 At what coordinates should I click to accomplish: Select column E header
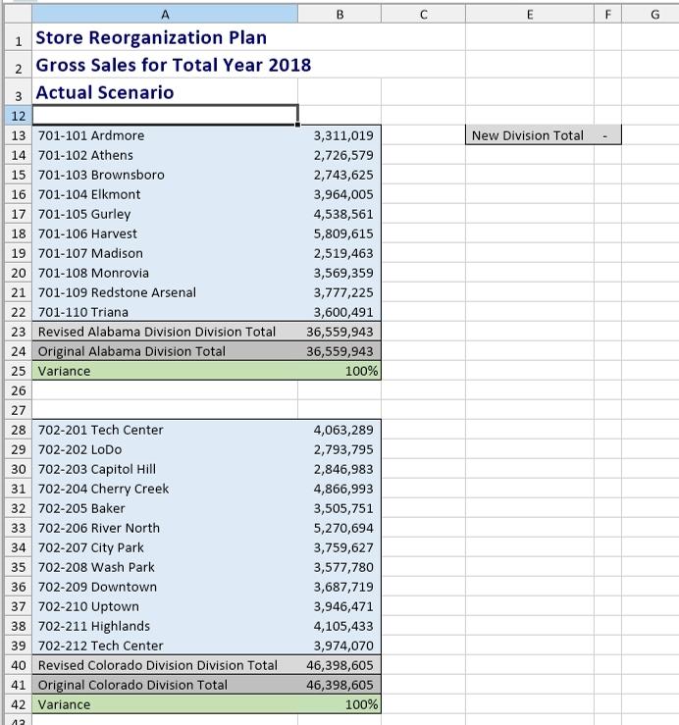coord(530,15)
